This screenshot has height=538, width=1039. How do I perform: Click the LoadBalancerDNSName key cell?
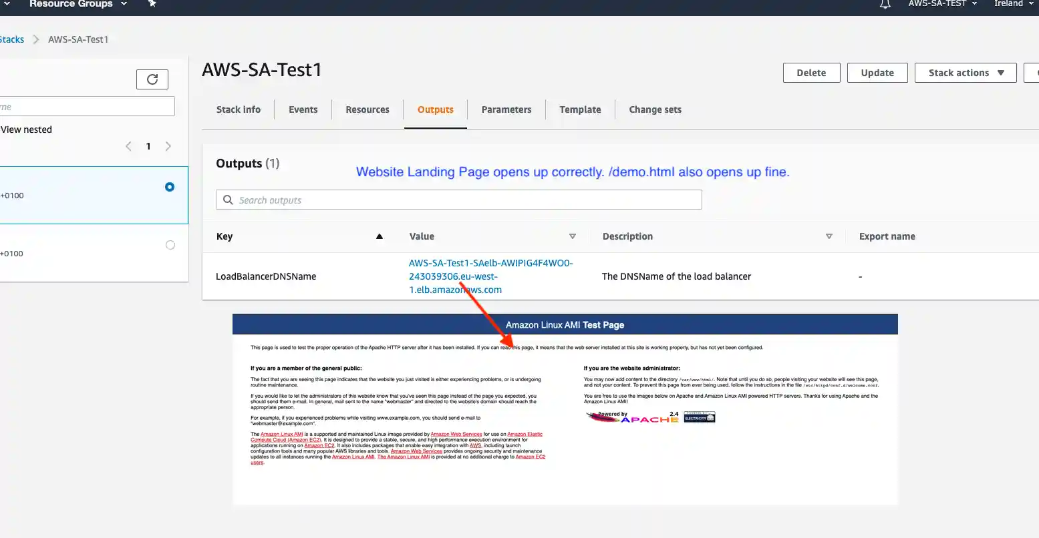click(266, 276)
